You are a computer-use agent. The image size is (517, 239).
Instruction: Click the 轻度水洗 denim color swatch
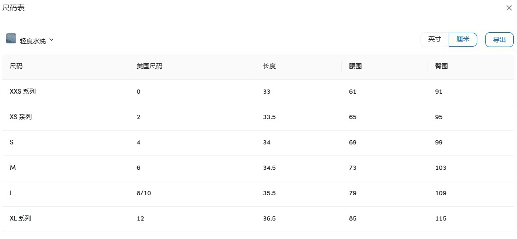(x=11, y=38)
